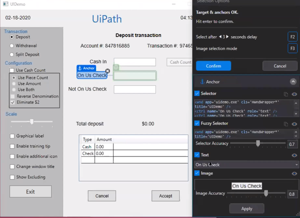Select the Split Deposit radio button
This screenshot has height=218, width=300.
12,54
